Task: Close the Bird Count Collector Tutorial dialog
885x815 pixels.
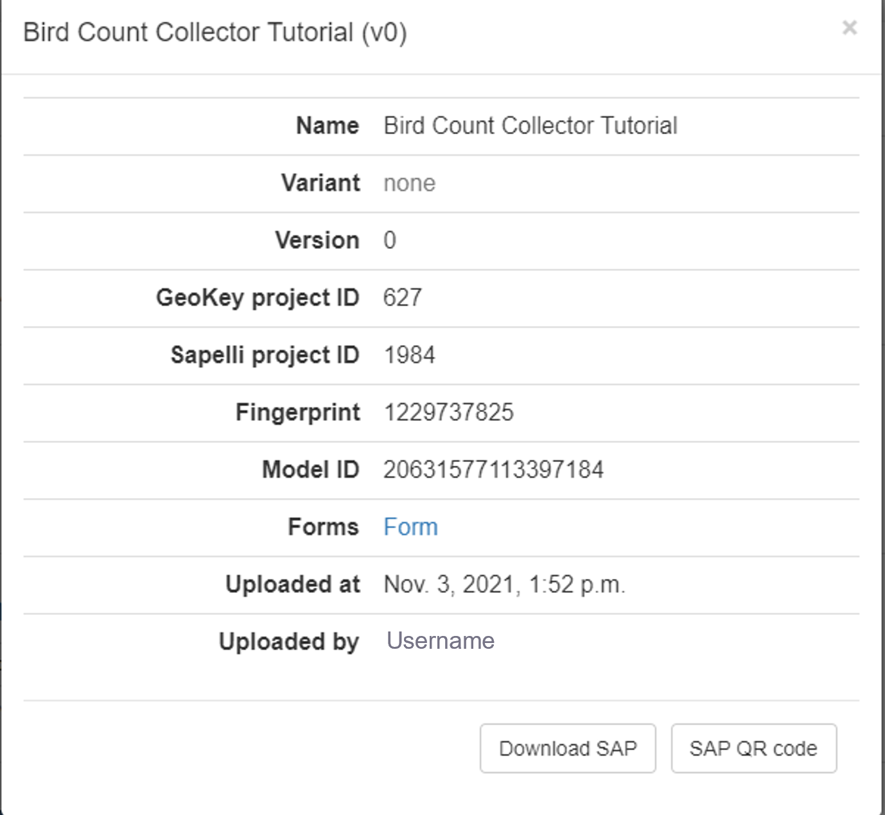Action: tap(849, 28)
